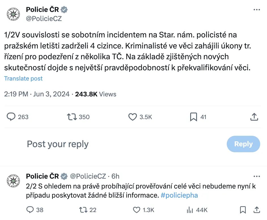Click the Policie ČR profile avatar
Screen dimensions: 267x220
(13, 14)
